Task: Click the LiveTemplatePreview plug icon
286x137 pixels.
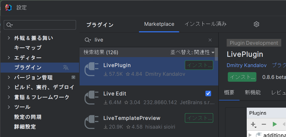Action: point(91,122)
